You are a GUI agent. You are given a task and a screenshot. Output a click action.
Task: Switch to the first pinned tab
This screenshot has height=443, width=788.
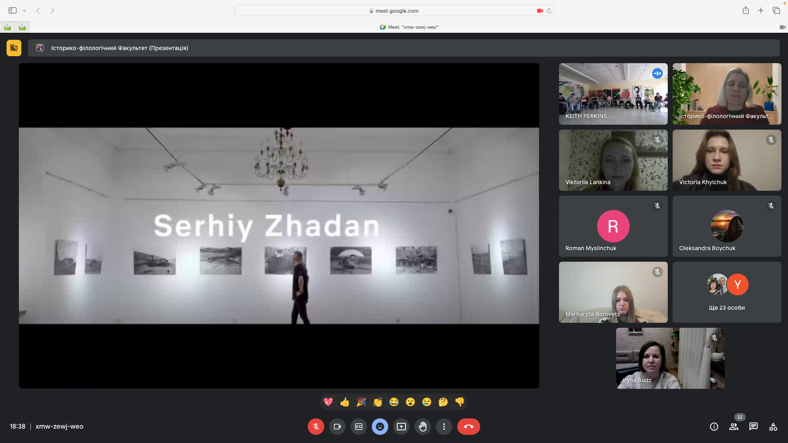(x=7, y=27)
